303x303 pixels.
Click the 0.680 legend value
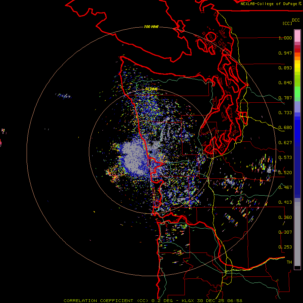285,128
